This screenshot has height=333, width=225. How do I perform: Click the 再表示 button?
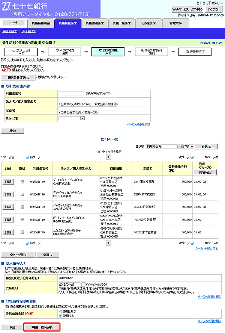click(x=206, y=147)
